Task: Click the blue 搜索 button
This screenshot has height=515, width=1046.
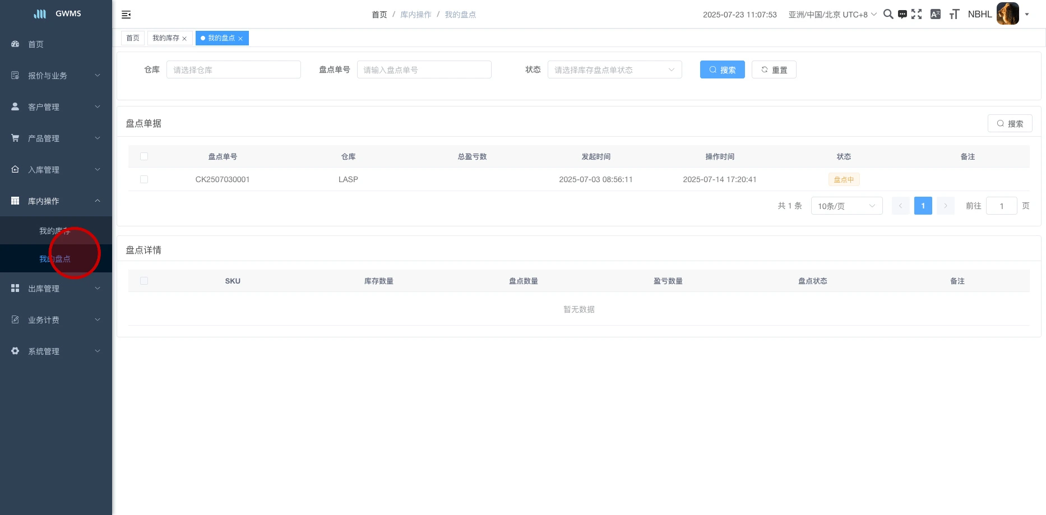Action: tap(722, 70)
